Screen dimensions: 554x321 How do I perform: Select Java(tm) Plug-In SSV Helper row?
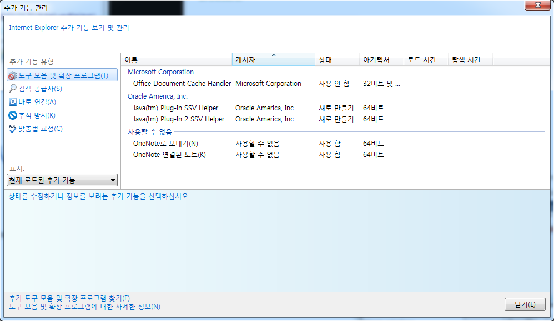(x=335, y=108)
